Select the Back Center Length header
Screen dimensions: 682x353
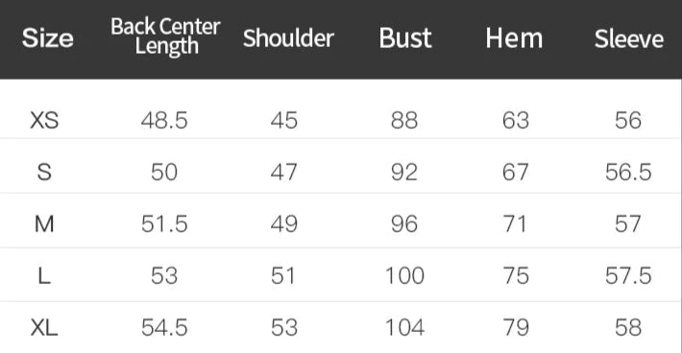[165, 36]
